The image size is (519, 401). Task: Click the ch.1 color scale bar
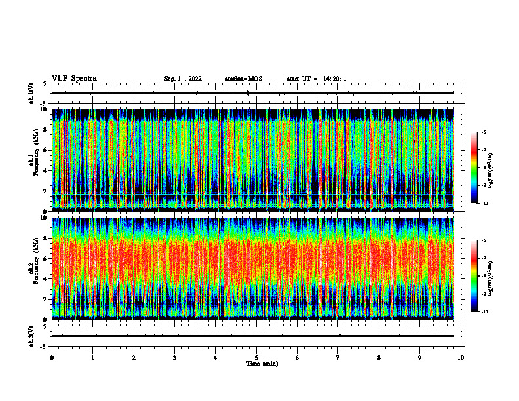point(474,168)
